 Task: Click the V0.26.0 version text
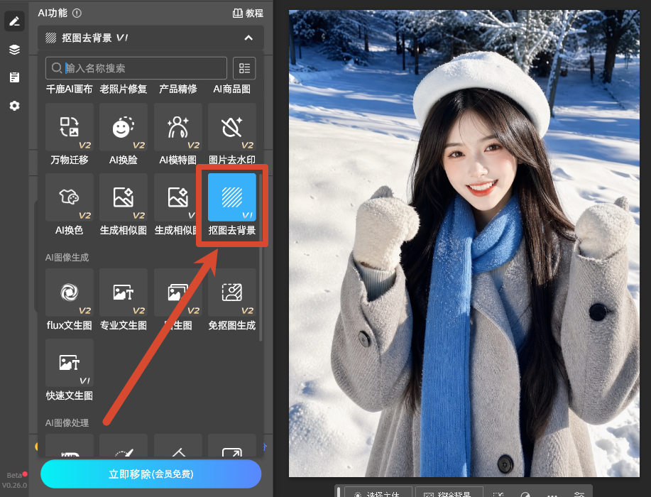tap(14, 485)
